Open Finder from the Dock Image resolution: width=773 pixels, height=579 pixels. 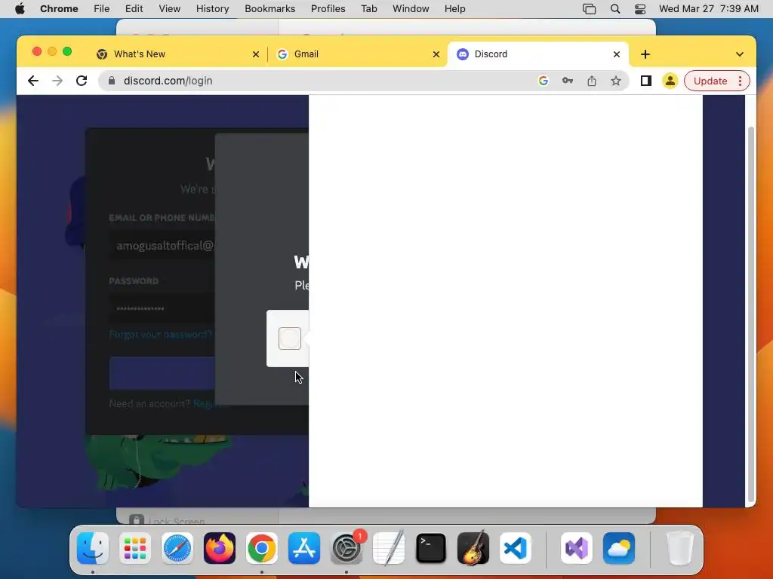click(x=93, y=548)
